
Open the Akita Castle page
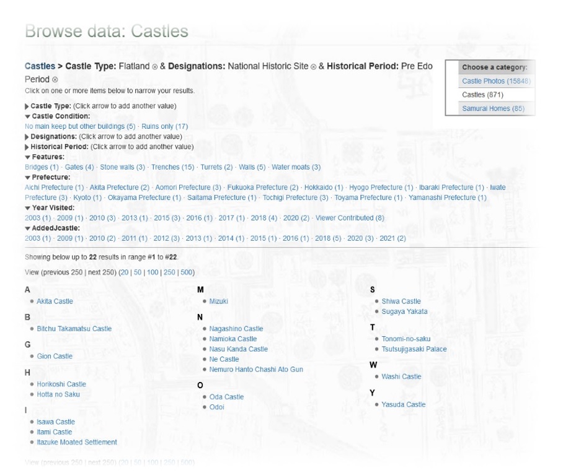point(55,302)
